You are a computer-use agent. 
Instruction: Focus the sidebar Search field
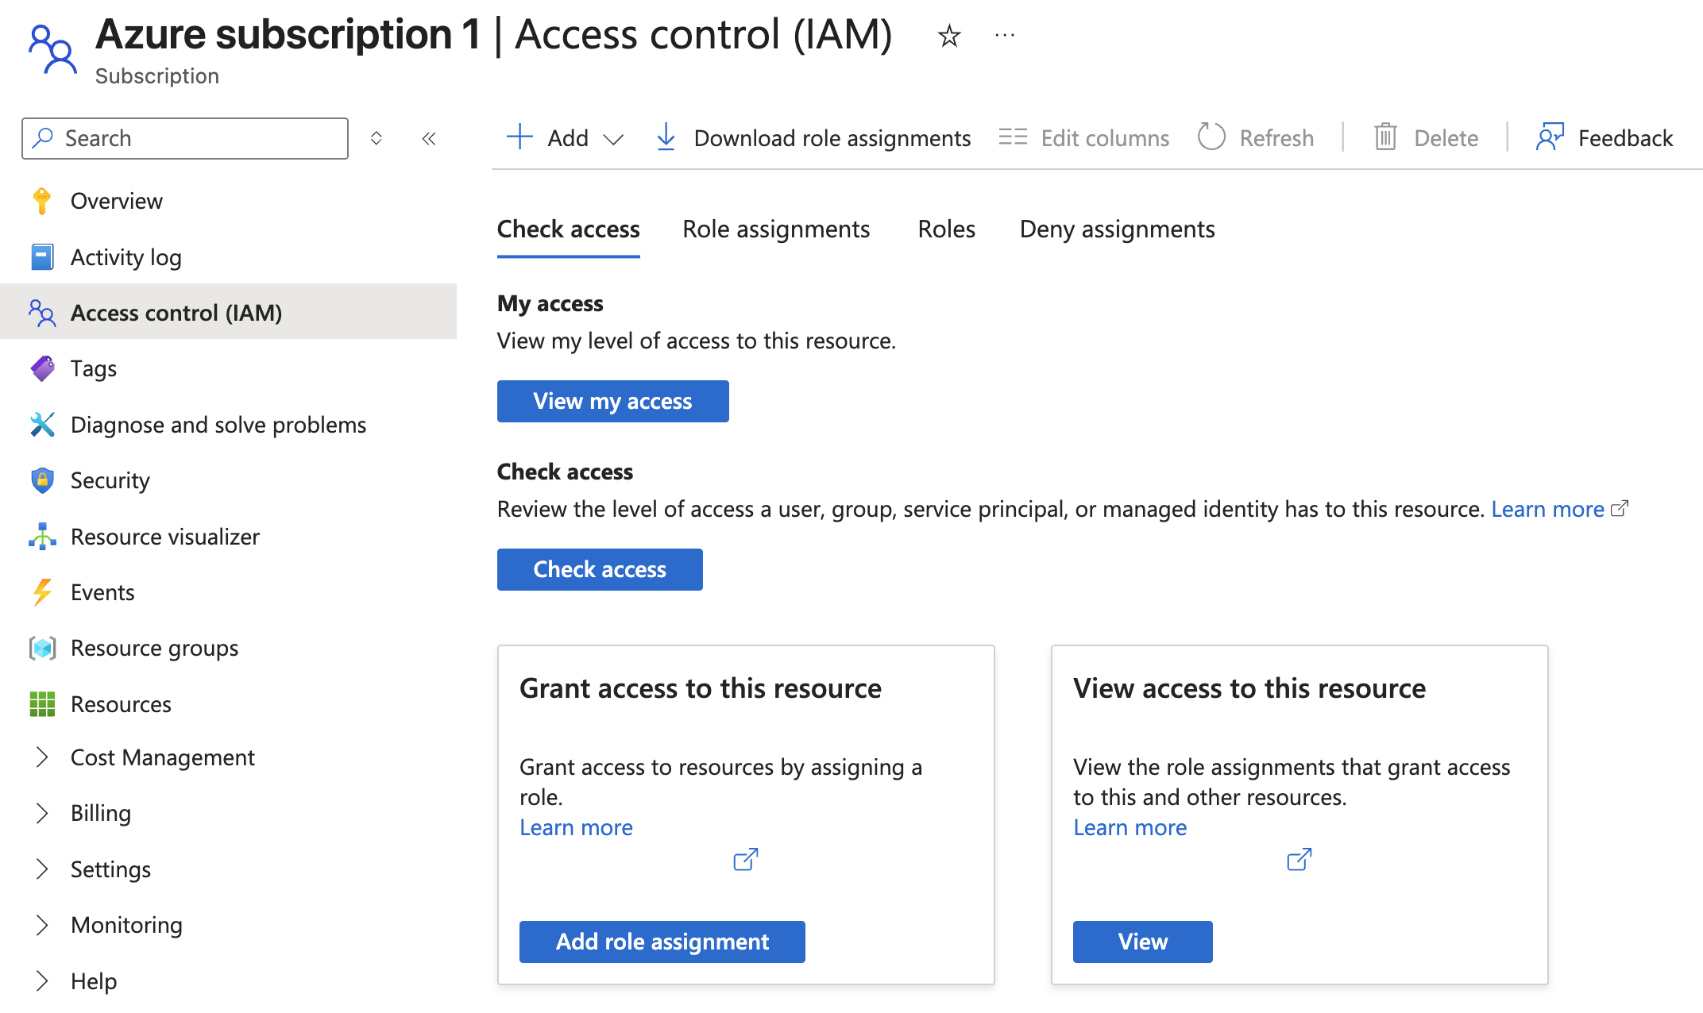(x=185, y=138)
